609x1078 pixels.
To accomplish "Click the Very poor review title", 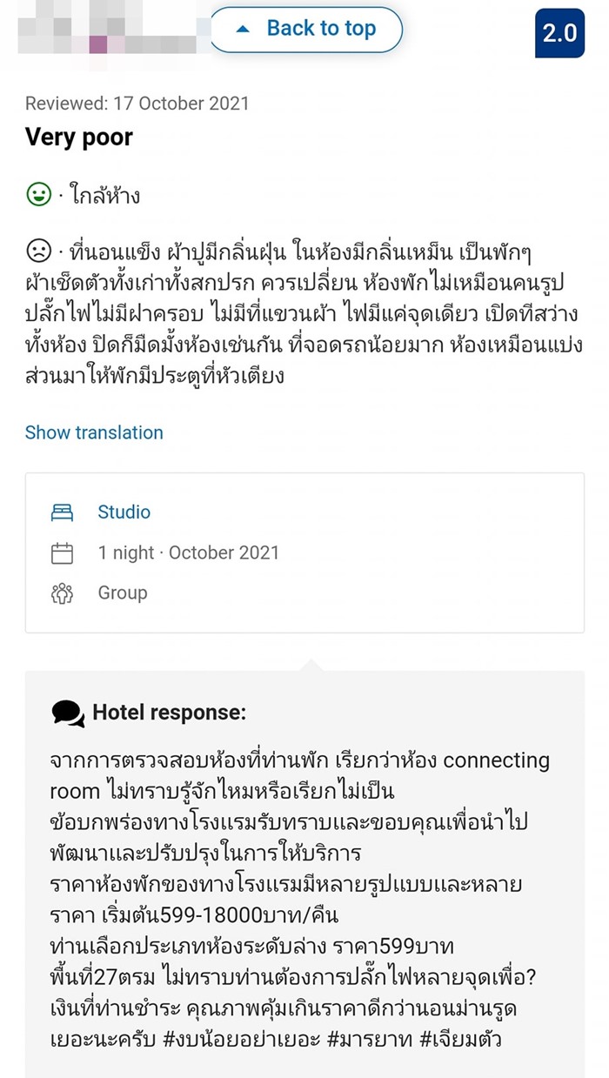I will [x=78, y=137].
